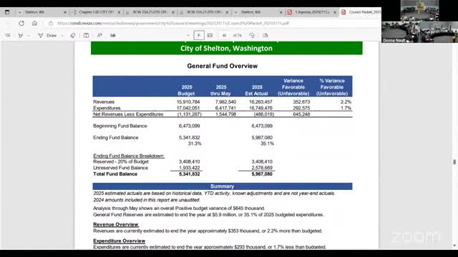Open the PDF table of contents
The height and width of the screenshot is (257, 458).
point(8,36)
